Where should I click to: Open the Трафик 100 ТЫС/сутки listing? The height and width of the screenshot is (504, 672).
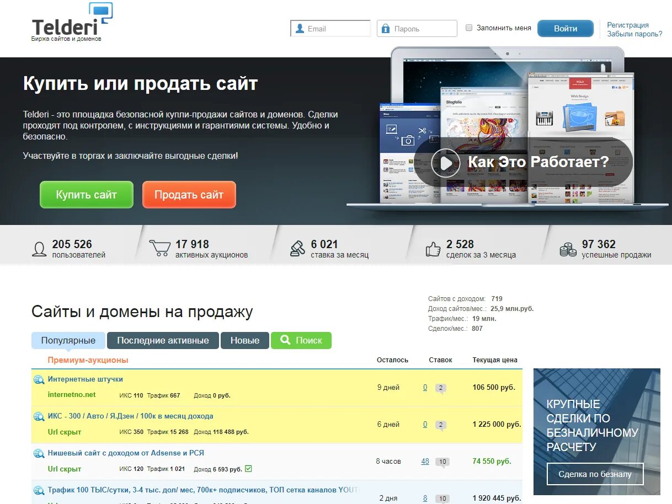click(203, 490)
